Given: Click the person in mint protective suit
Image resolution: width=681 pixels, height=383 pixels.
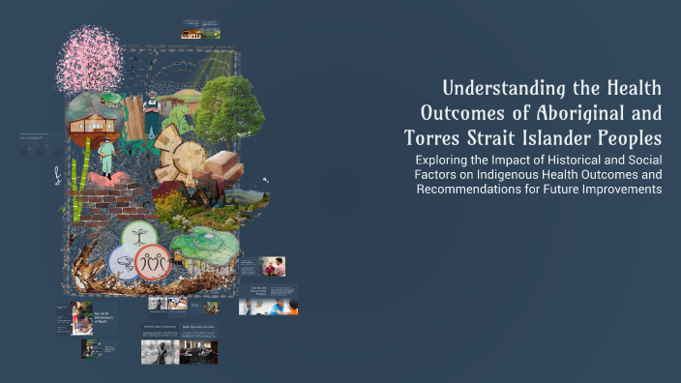Looking at the screenshot, I should click(x=106, y=158).
